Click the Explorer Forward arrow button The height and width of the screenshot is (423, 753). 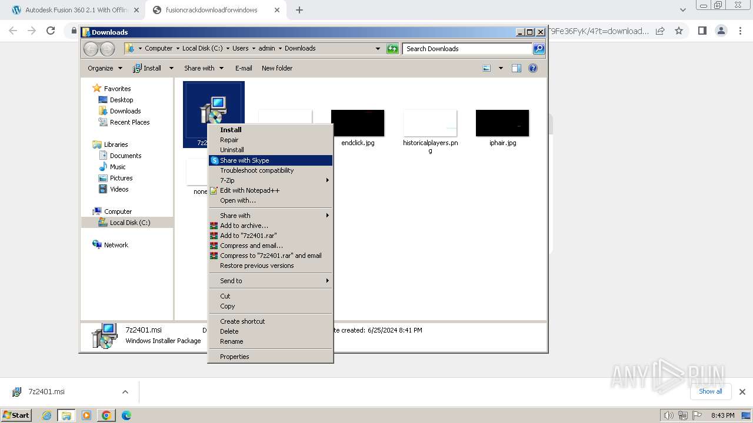[x=107, y=49]
